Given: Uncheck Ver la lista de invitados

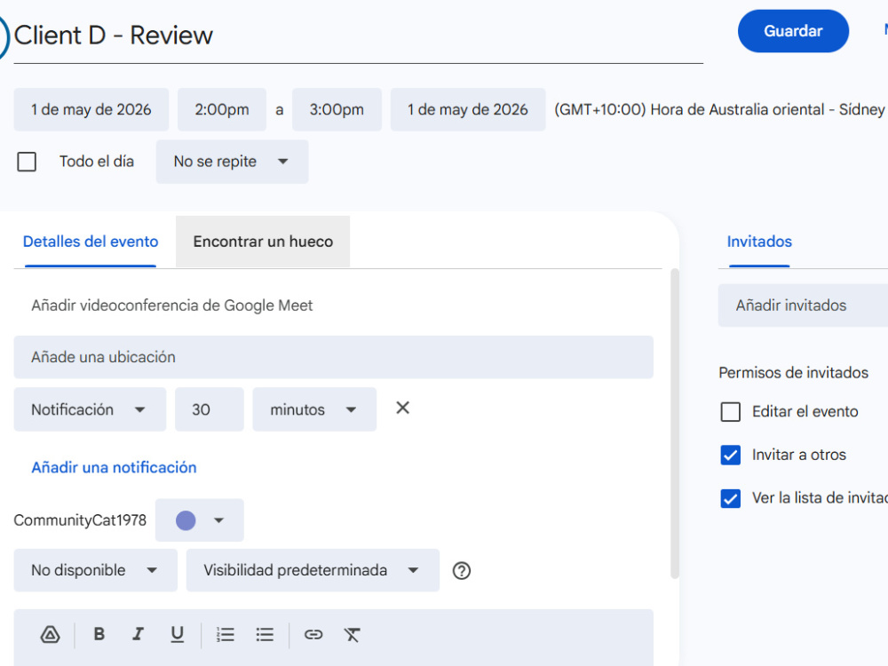Looking at the screenshot, I should (x=731, y=498).
